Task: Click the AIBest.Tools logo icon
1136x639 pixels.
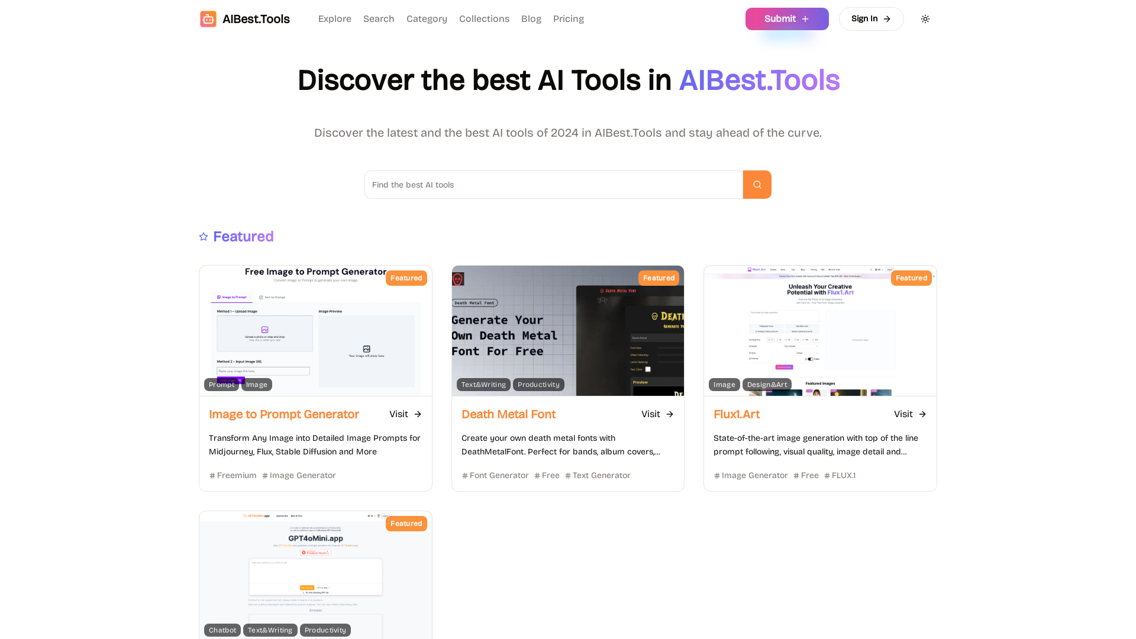Action: (x=208, y=19)
